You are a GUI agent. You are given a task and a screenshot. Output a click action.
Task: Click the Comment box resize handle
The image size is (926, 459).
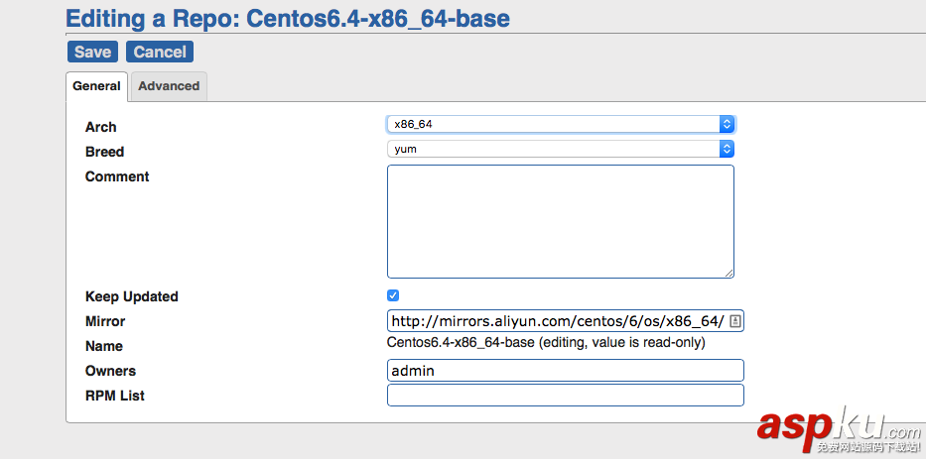point(729,273)
